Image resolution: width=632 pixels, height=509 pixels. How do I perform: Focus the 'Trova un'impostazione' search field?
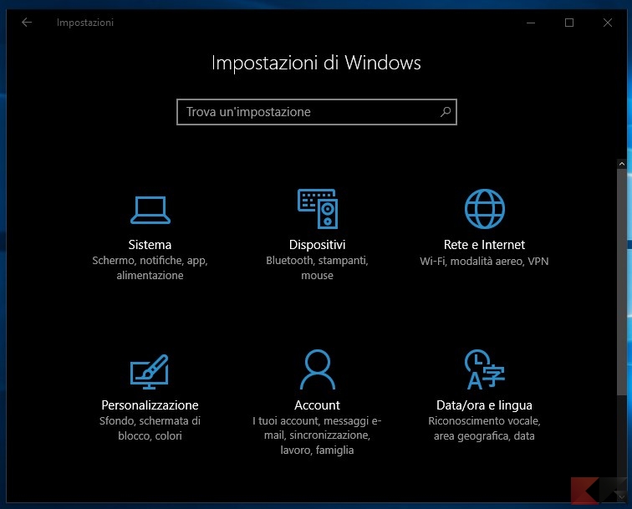pyautogui.click(x=317, y=112)
